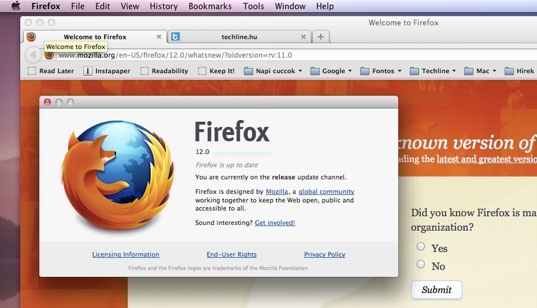Open the Tools menu

click(x=253, y=6)
